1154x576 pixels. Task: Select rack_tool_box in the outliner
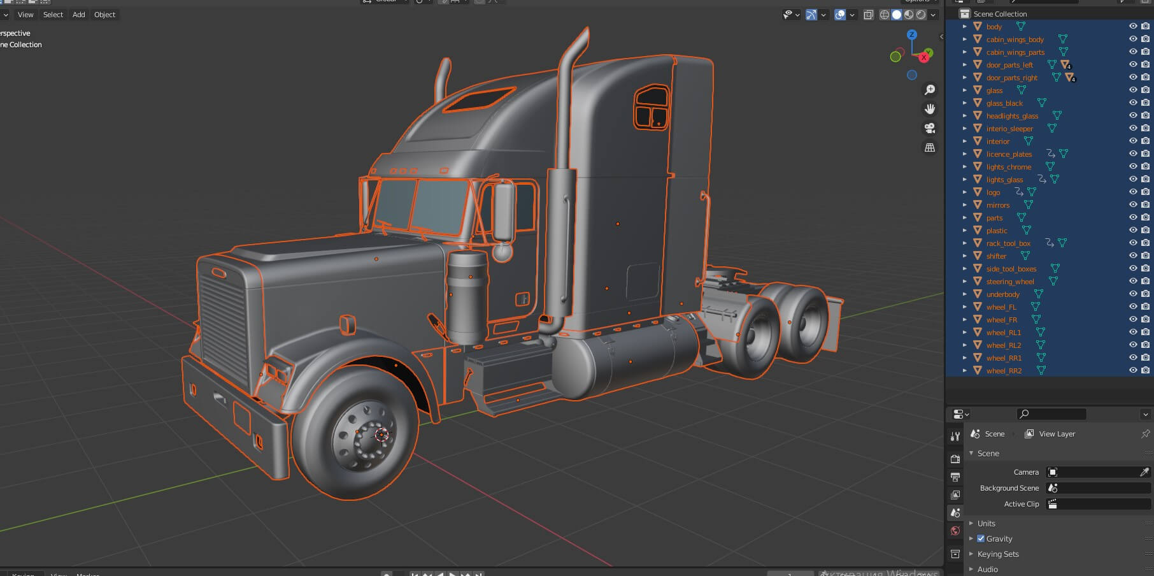(1008, 243)
